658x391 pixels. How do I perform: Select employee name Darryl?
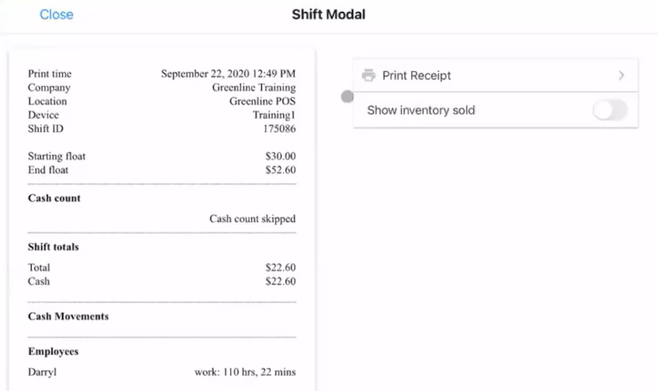point(42,372)
